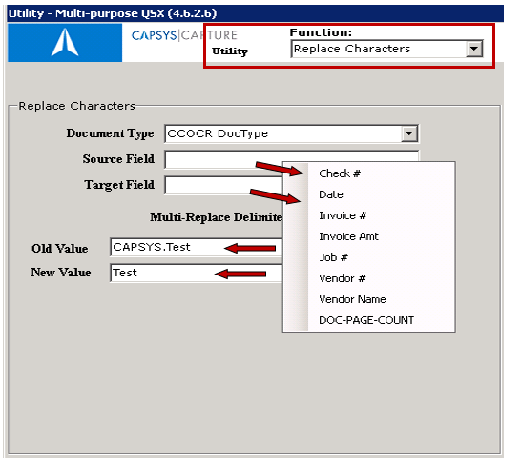Open the Function dropdown arrow
Image resolution: width=521 pixels, height=468 pixels.
[x=474, y=49]
